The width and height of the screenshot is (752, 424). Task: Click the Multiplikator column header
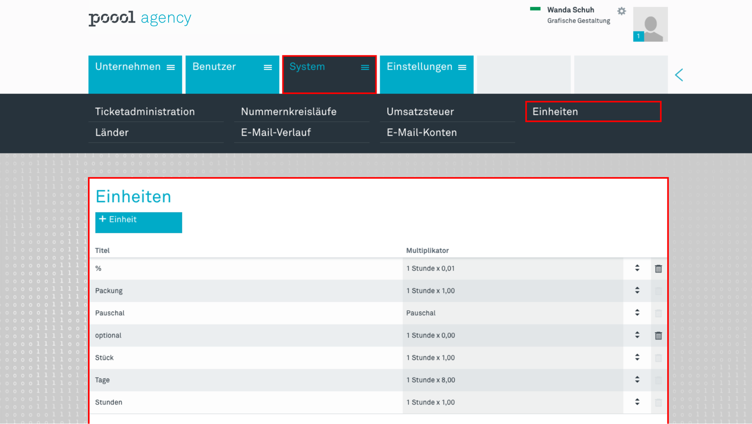[x=428, y=251]
